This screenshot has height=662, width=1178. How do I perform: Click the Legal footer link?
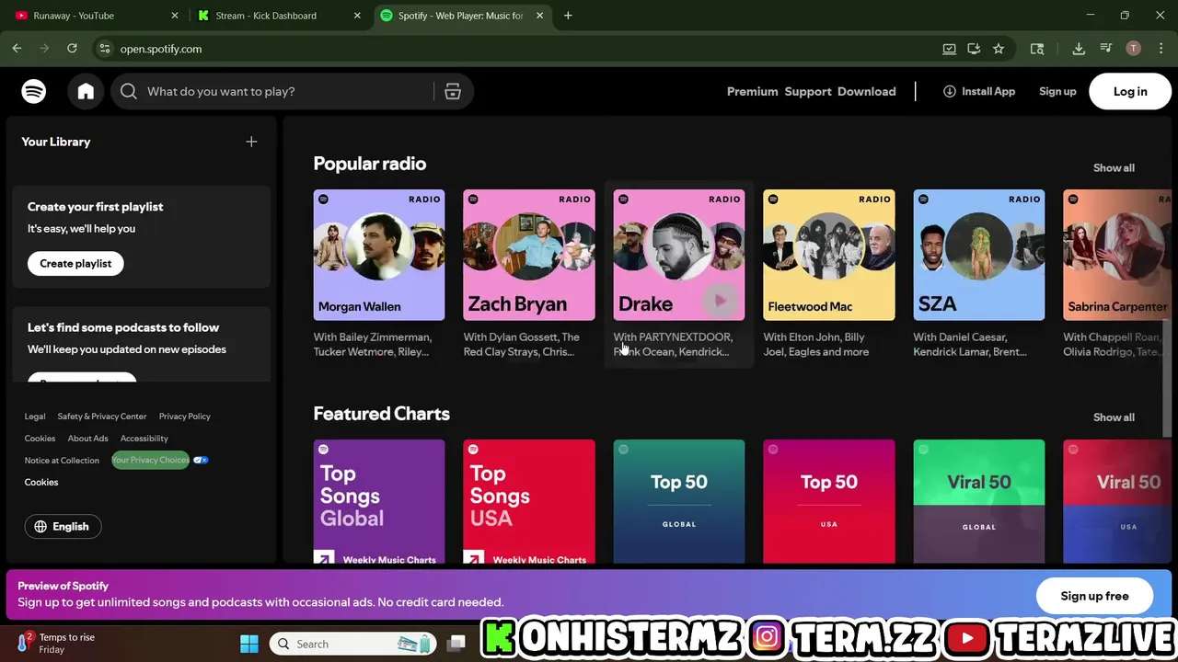click(x=35, y=417)
